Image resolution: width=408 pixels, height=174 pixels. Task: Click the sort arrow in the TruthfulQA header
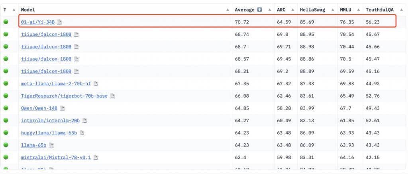pos(401,10)
